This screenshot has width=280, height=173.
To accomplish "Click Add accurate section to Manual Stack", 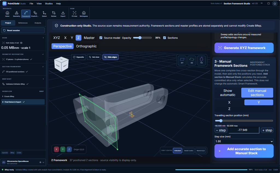I will click(x=244, y=151).
